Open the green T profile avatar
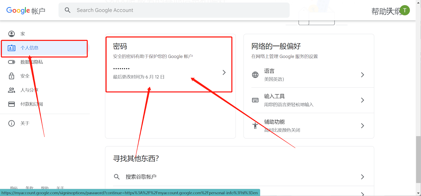 (405, 10)
